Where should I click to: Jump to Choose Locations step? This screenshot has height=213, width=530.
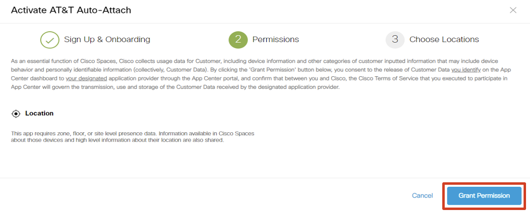point(444,40)
